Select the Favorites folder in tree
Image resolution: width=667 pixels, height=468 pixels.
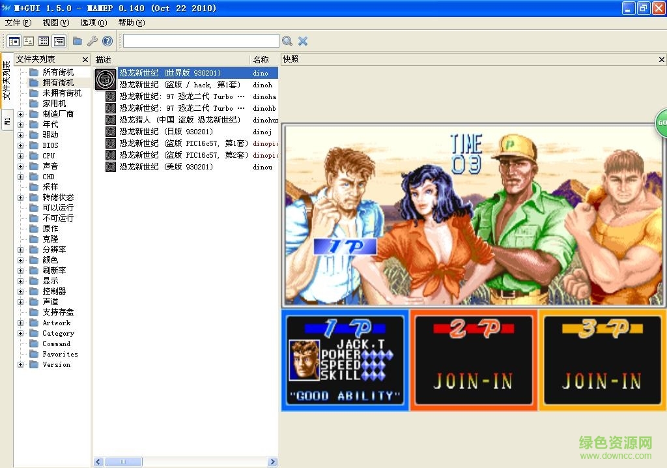(60, 354)
